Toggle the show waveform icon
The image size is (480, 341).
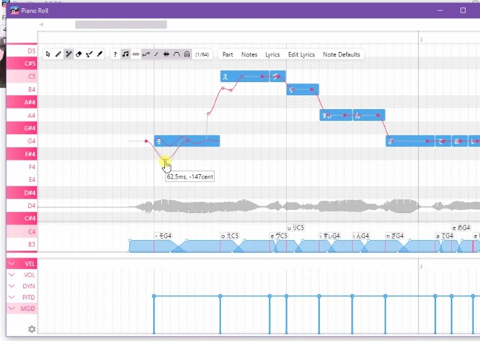click(x=166, y=54)
